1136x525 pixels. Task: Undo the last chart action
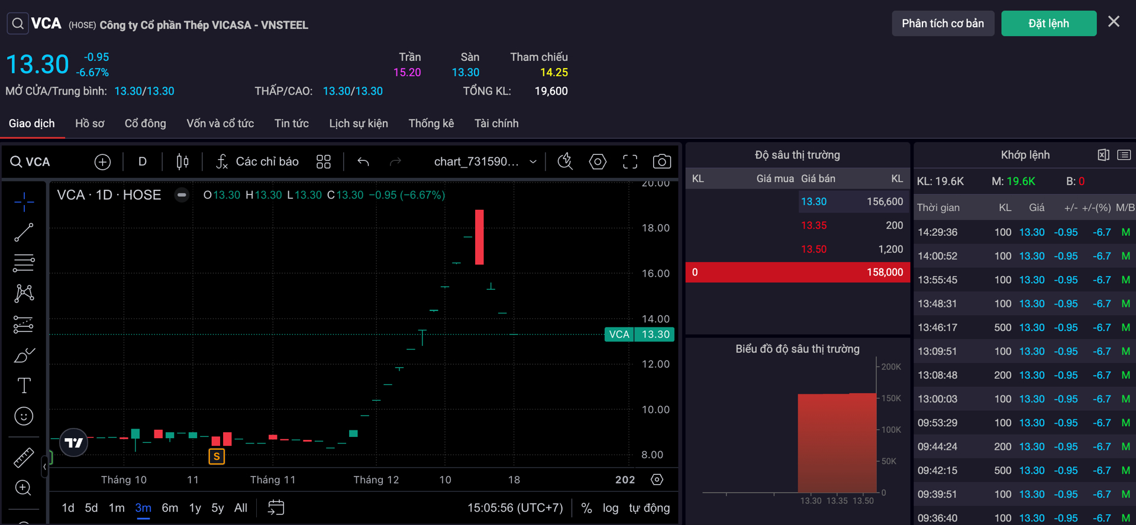[x=363, y=161]
